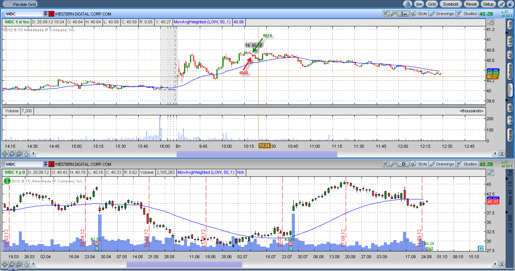Open chart settings wrench in upper chart toolbar
This screenshot has width=515, height=271.
pyautogui.click(x=393, y=14)
